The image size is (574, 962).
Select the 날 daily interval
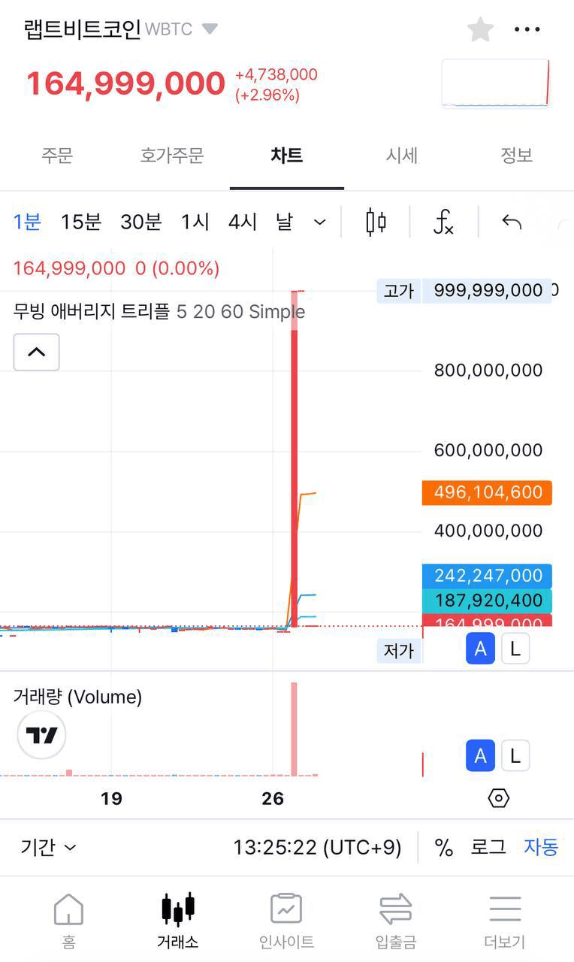coord(284,222)
